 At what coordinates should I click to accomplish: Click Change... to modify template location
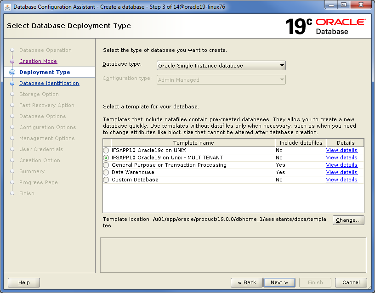[348, 220]
